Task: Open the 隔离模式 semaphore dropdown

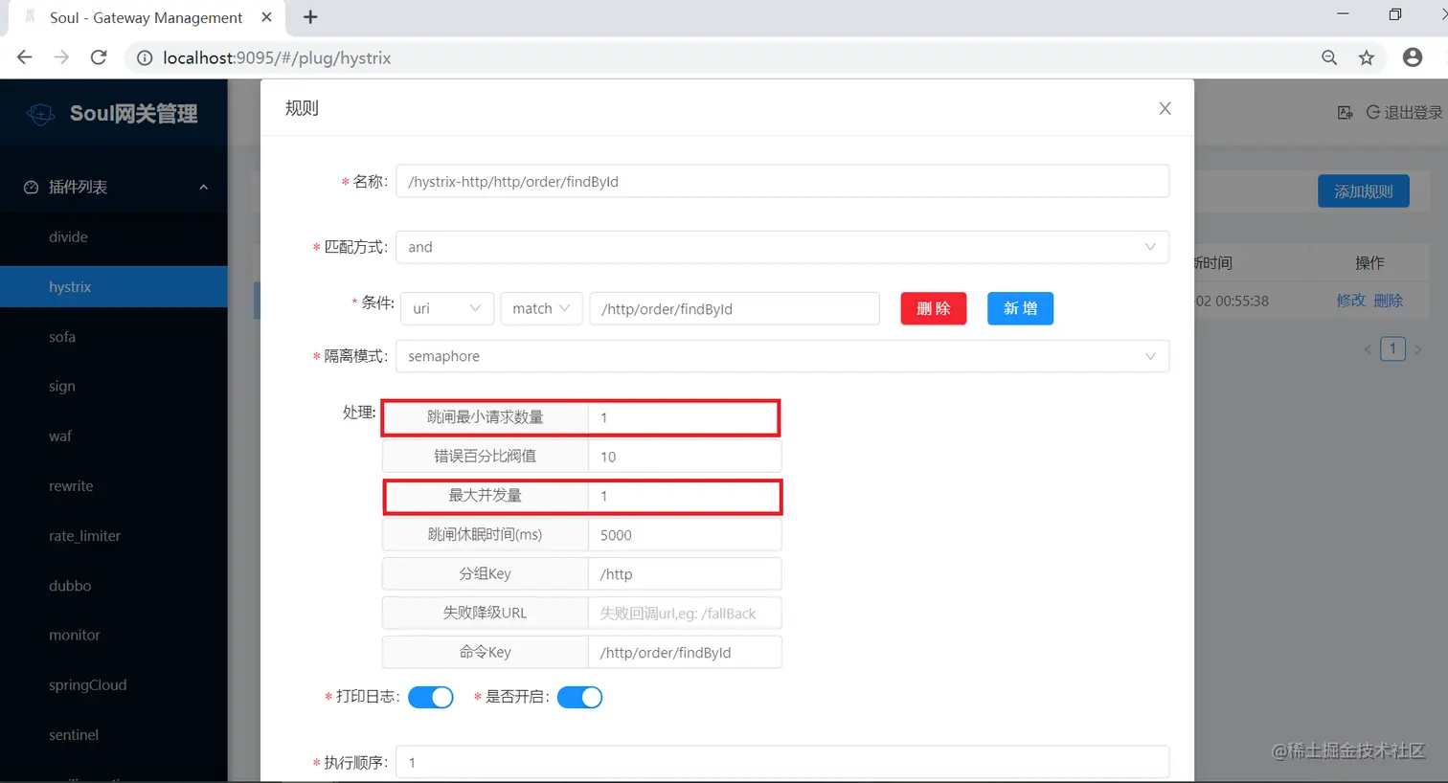Action: click(782, 356)
